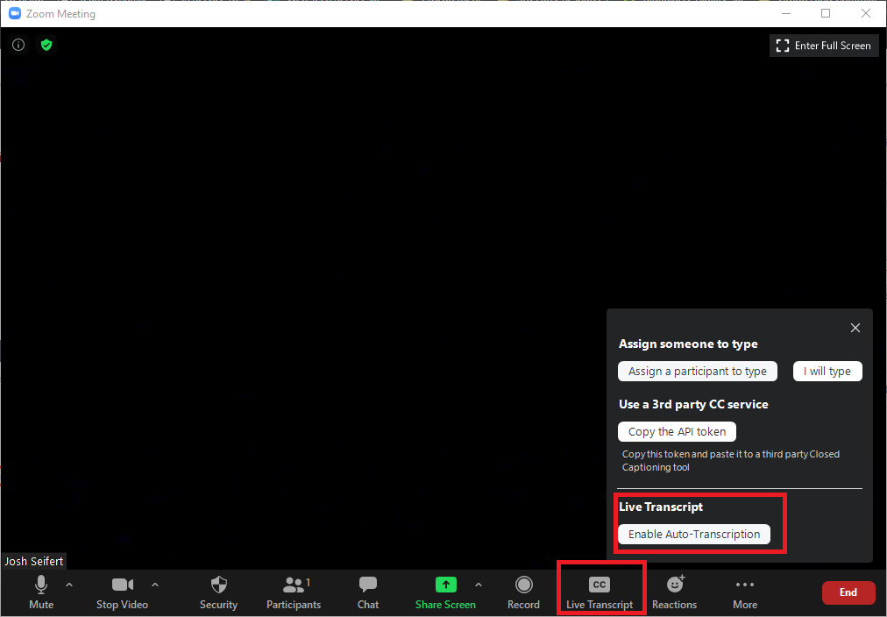Stop the video camera
Viewport: 887px width, 617px height.
pos(122,592)
